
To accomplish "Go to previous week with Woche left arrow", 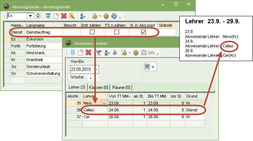I will tap(90, 78).
